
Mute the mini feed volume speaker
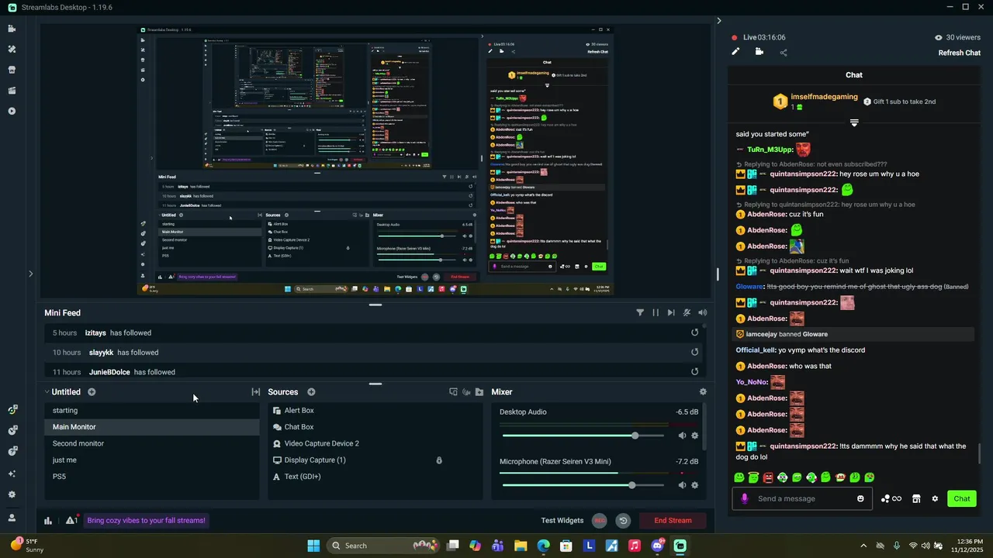(703, 312)
